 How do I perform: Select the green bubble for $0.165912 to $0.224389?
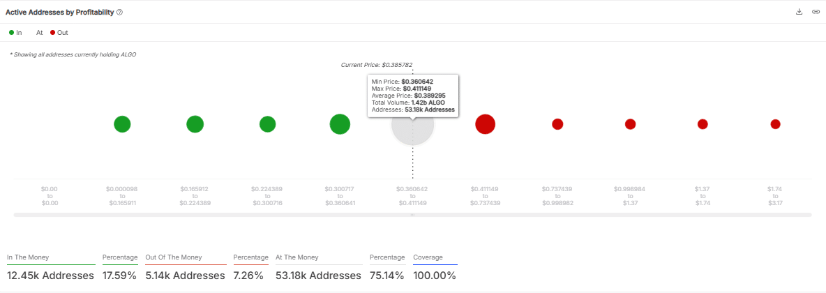pyautogui.click(x=195, y=124)
